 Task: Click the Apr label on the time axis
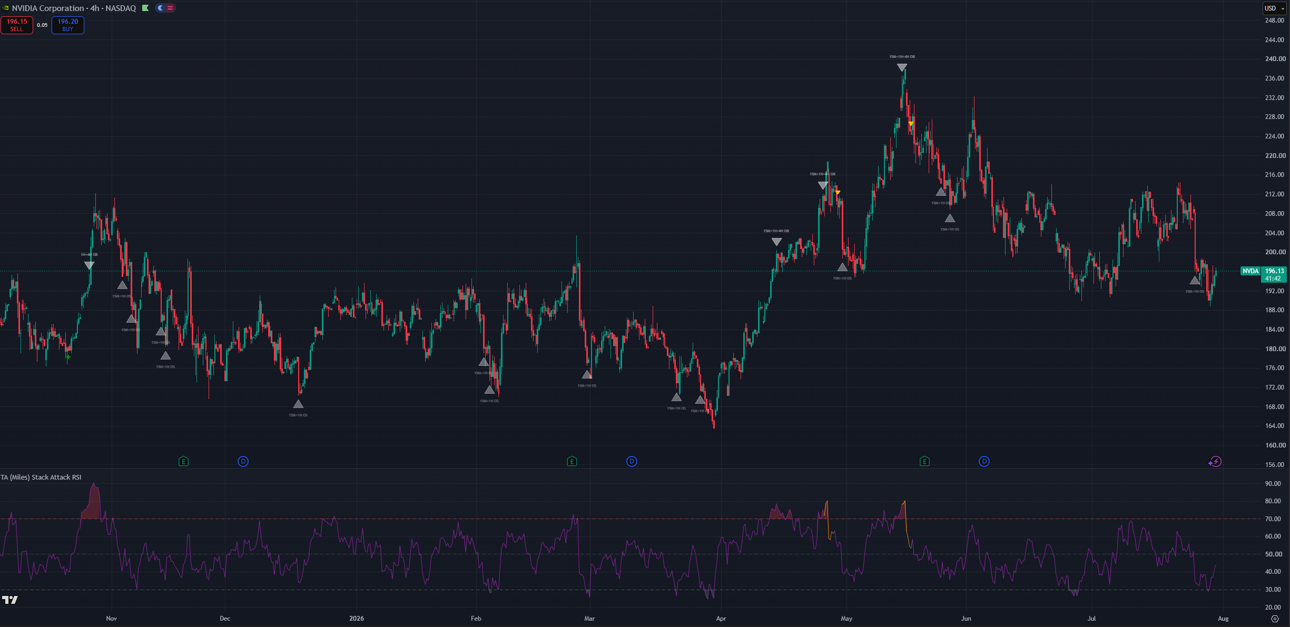click(721, 619)
